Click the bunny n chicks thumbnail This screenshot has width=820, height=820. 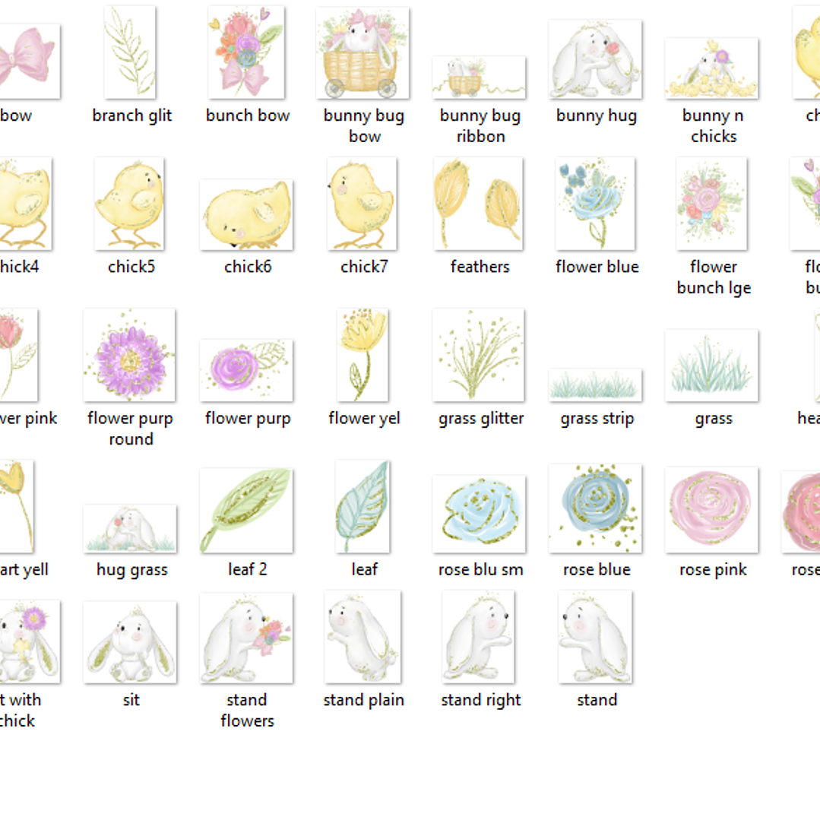(712, 68)
